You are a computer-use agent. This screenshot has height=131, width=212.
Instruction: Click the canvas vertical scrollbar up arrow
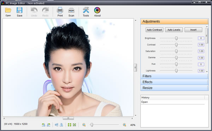[x=135, y=20]
